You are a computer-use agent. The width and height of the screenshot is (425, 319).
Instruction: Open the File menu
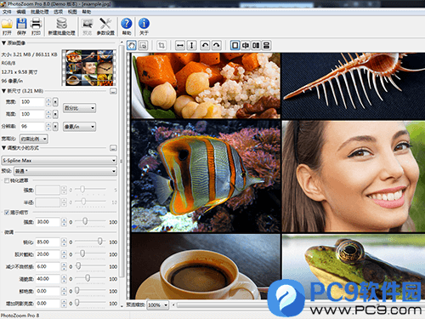(7, 12)
